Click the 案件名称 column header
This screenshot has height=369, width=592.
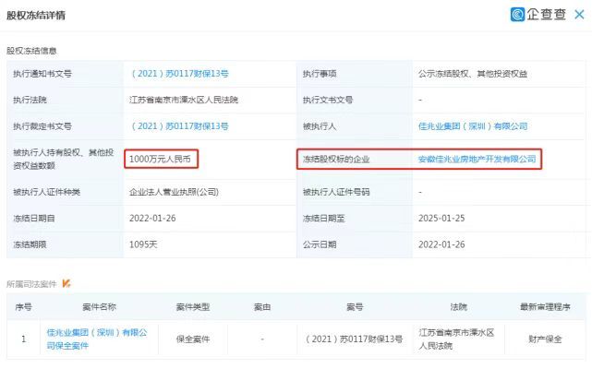click(100, 307)
